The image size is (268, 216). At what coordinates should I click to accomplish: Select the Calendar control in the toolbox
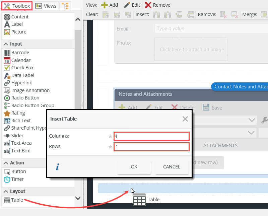point(20,60)
